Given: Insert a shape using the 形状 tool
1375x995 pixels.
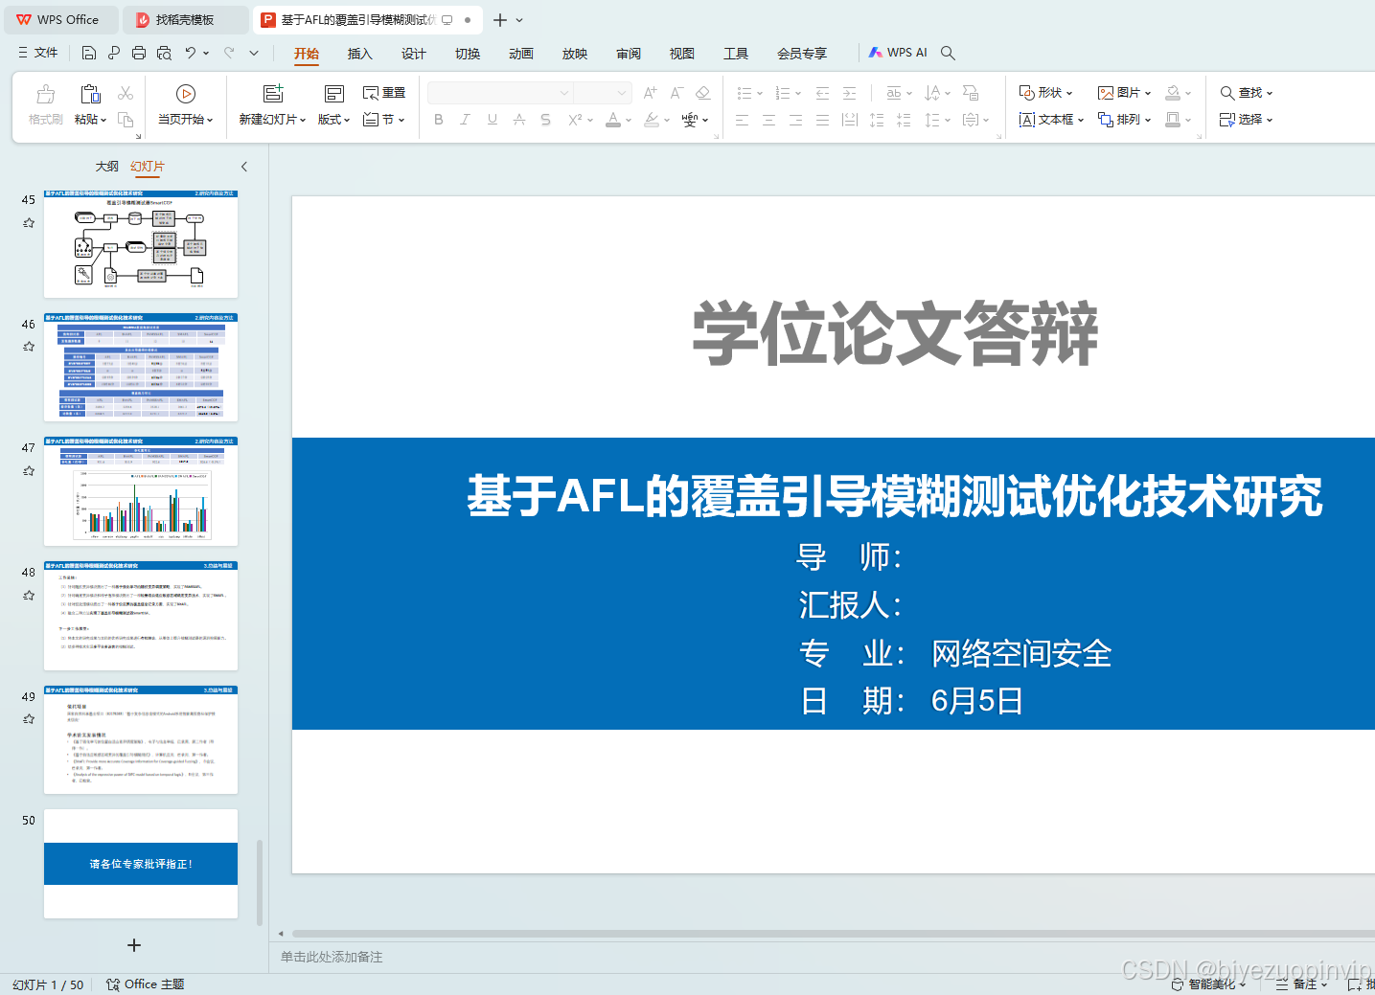Looking at the screenshot, I should 1045,92.
